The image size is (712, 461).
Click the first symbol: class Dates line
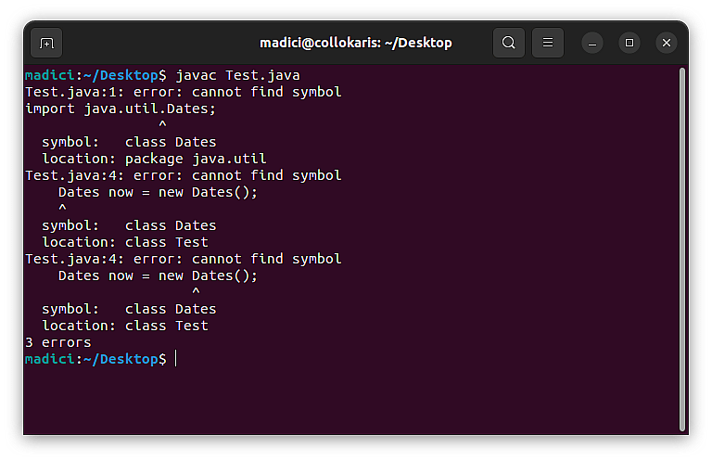tap(129, 142)
